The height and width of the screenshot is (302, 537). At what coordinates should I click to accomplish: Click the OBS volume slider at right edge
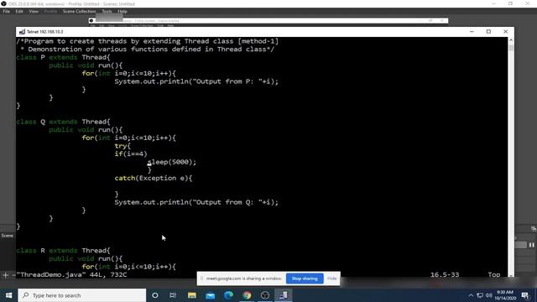520,245
